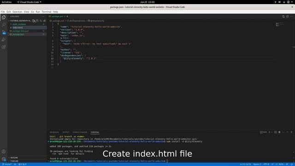Click the Ln 12 cursor position indicator
This screenshot has height=166, width=295.
[x=245, y=164]
